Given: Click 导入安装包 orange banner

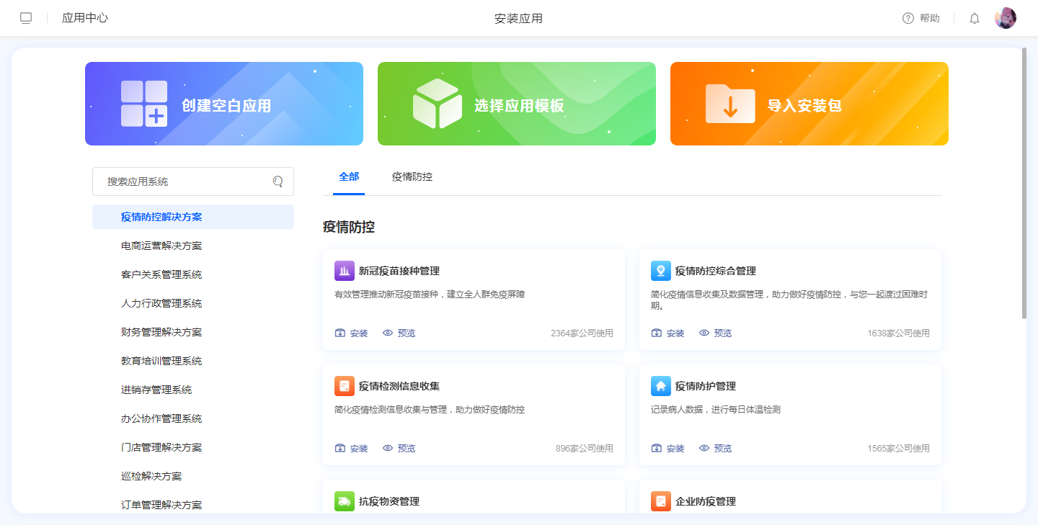Looking at the screenshot, I should pyautogui.click(x=809, y=104).
